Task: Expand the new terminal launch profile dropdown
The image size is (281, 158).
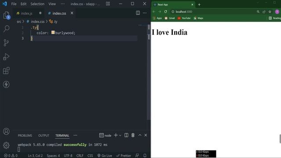Action: point(120,136)
